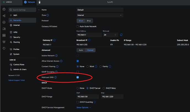The height and width of the screenshot is (112, 190).
Task: Open the bottom circular icon in rail
Action: [x=4, y=48]
